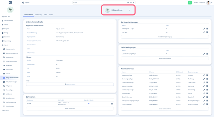
Task: Open the Alle search filter dropdown
Action: (x=132, y=3)
